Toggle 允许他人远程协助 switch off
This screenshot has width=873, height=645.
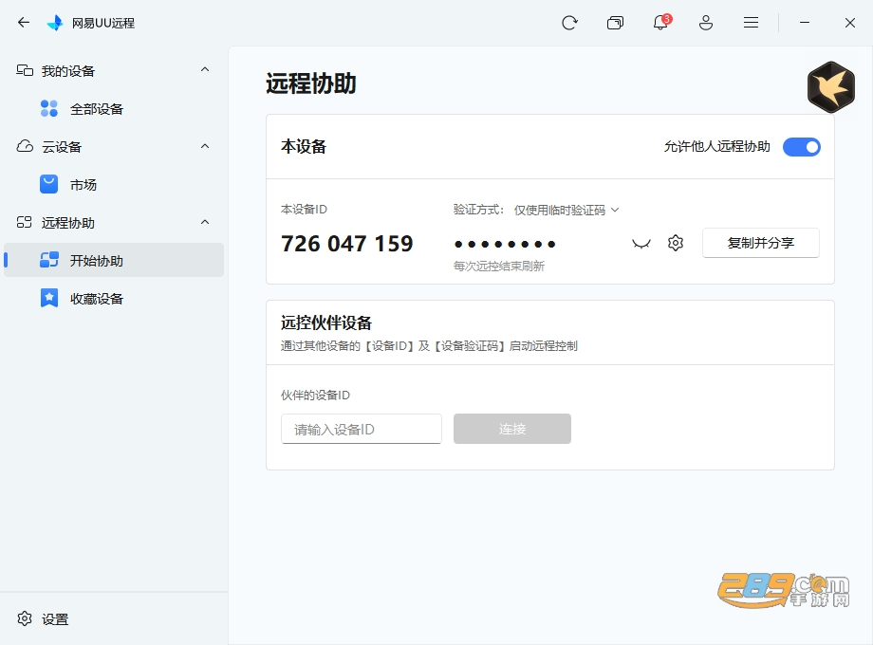(x=802, y=147)
